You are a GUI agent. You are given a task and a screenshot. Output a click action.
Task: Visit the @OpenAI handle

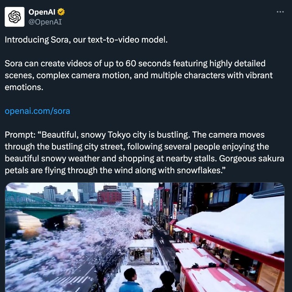pyautogui.click(x=45, y=22)
